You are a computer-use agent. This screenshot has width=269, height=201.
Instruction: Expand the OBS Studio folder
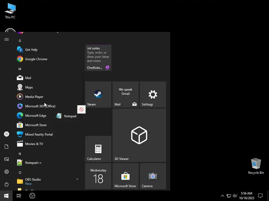pyautogui.click(x=48, y=181)
